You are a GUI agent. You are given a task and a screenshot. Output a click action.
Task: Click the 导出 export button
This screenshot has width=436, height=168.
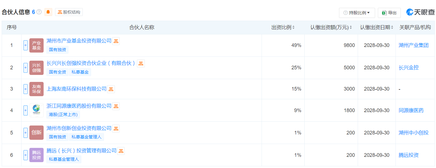pyautogui.click(x=389, y=13)
